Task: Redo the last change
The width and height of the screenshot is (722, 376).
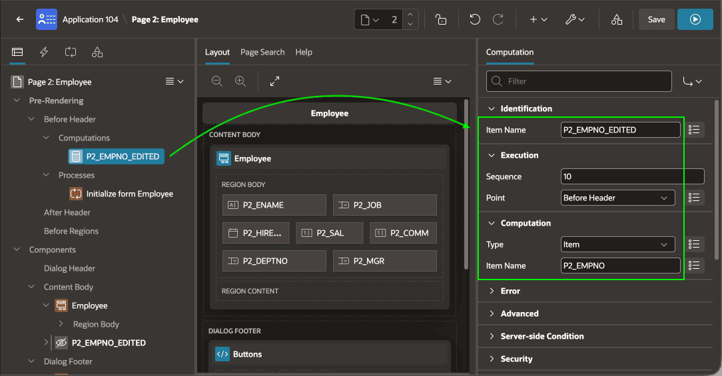Action: 498,19
